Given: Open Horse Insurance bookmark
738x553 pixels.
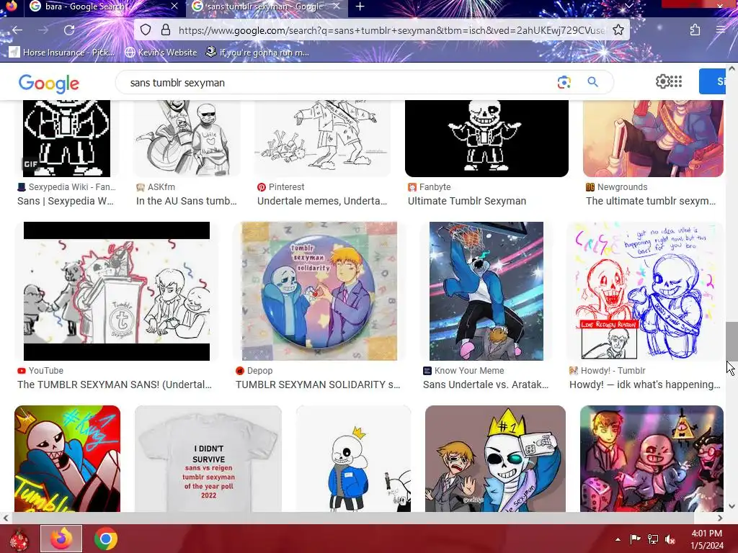Looking at the screenshot, I should coord(62,52).
